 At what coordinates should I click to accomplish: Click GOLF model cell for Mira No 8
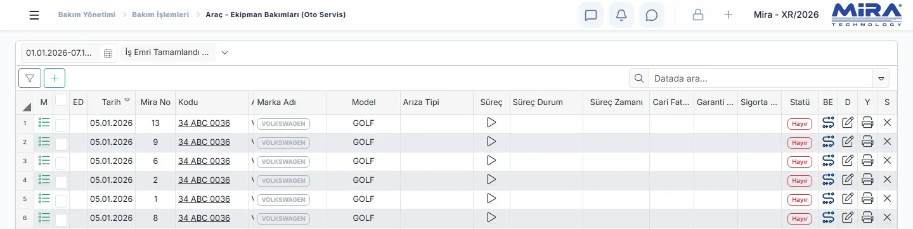[364, 218]
